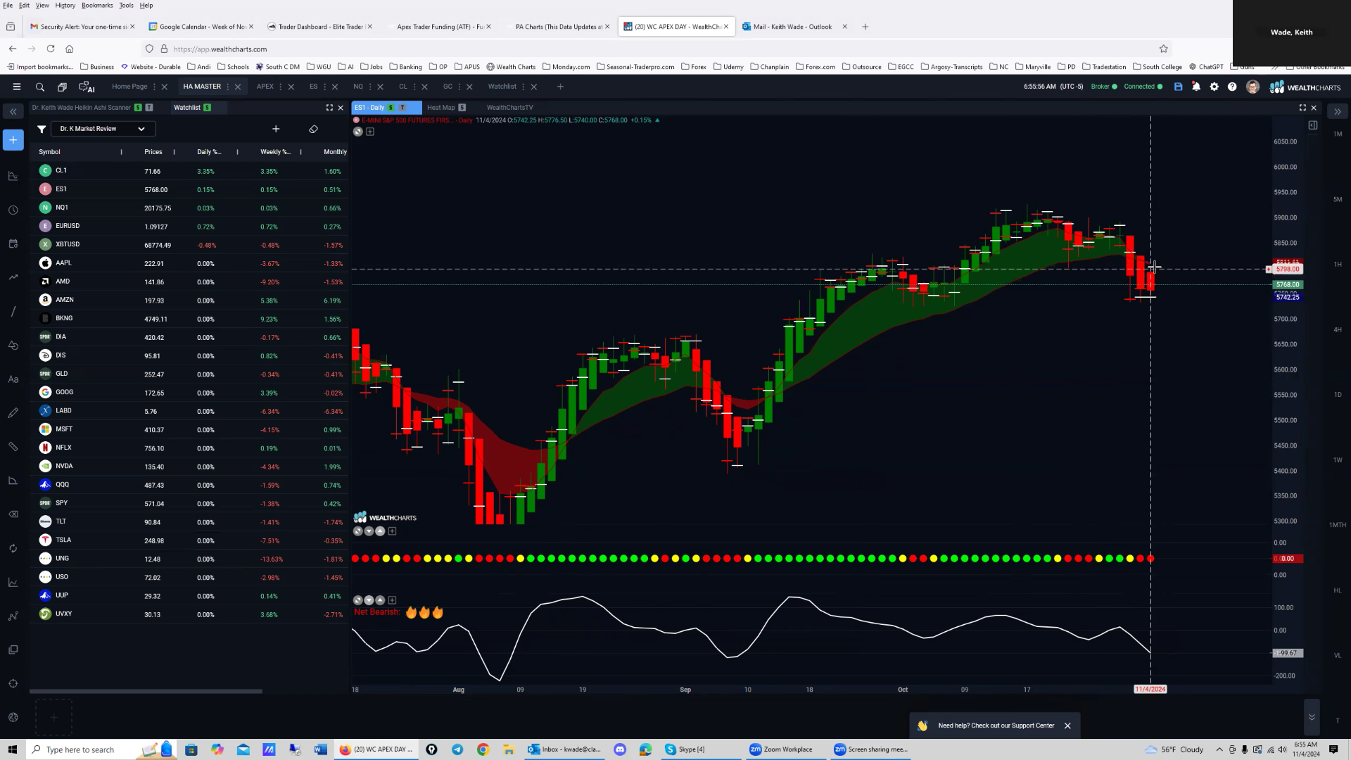
Task: Click the 11/4/2024 date marker on time axis
Action: pos(1150,690)
